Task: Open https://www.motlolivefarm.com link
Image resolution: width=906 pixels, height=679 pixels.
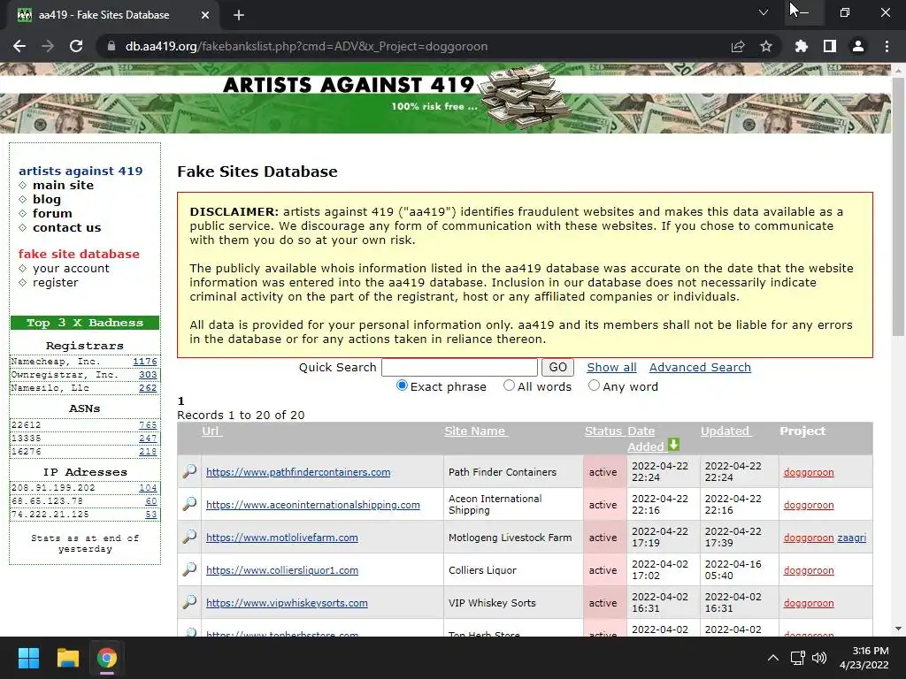Action: (282, 538)
